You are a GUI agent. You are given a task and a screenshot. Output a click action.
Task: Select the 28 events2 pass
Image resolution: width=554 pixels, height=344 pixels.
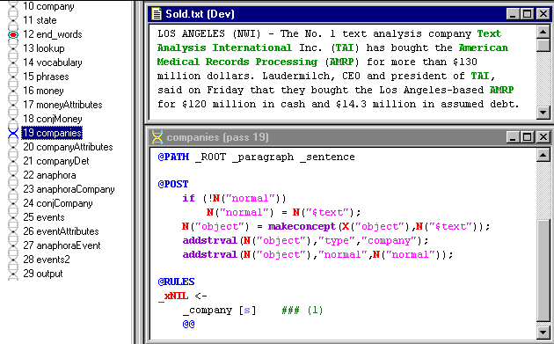[47, 260]
